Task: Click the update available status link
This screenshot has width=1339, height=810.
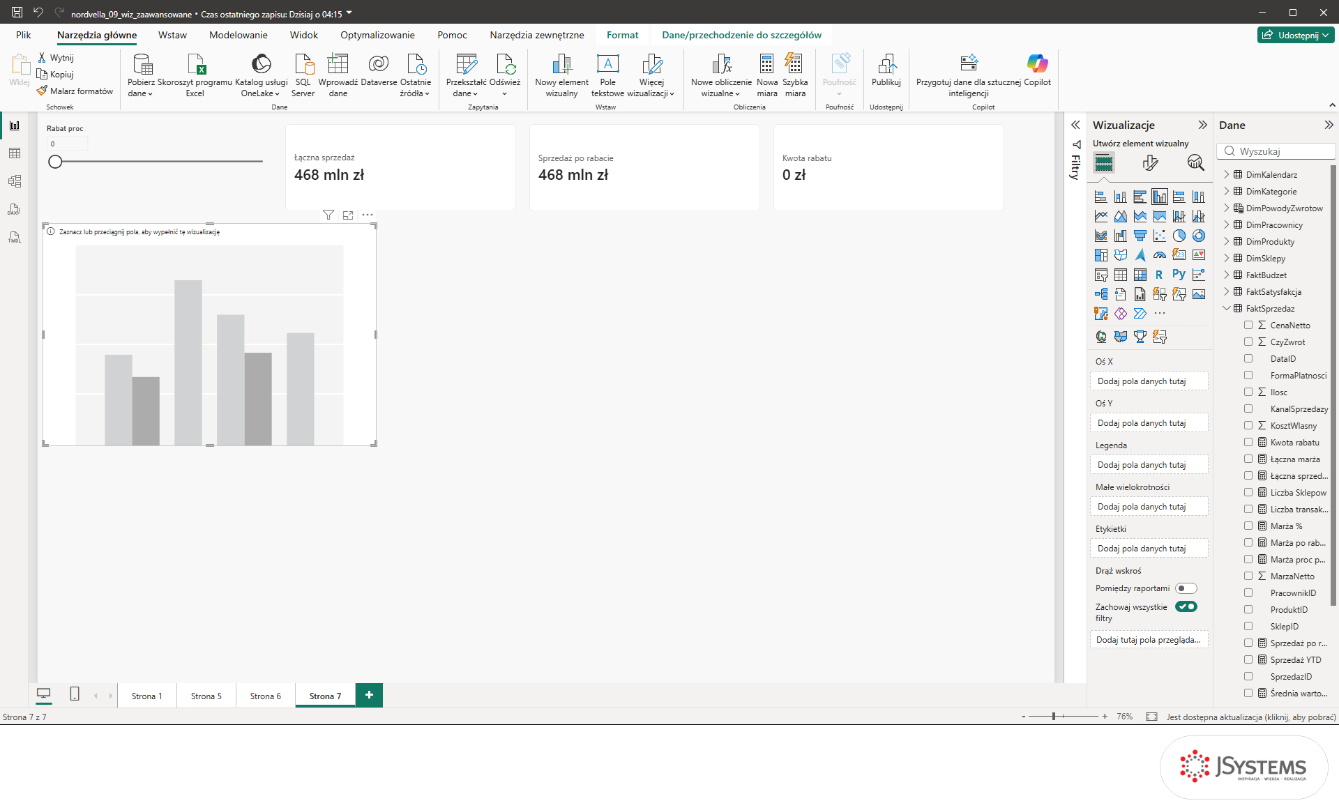Action: (x=1251, y=717)
